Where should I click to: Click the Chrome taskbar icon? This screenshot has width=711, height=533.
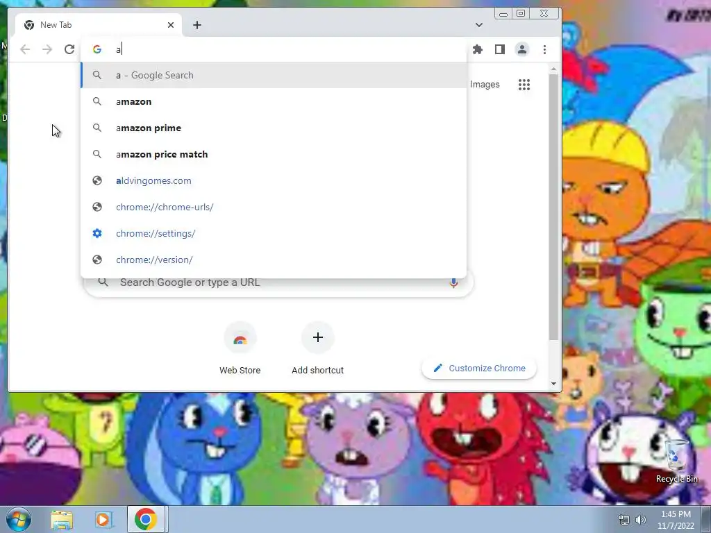[146, 519]
